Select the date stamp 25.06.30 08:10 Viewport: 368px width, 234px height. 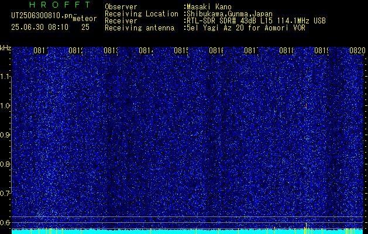click(x=40, y=27)
